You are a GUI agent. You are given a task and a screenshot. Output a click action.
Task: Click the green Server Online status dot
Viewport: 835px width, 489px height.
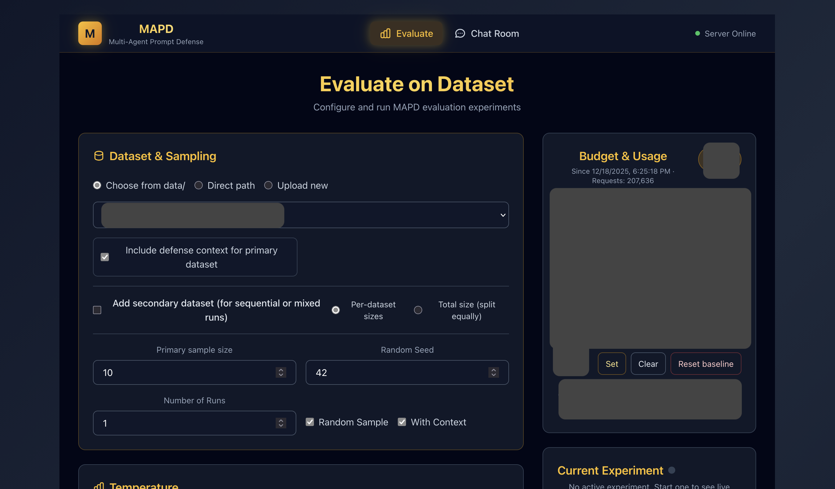tap(698, 33)
